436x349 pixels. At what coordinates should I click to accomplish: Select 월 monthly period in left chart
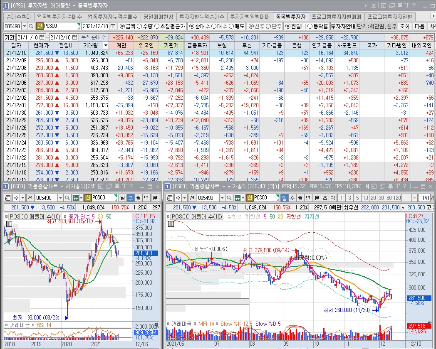click(x=138, y=198)
